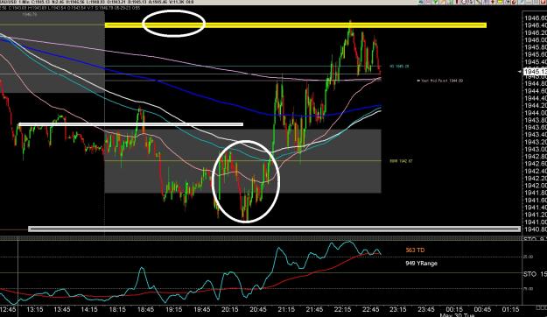Click the 19:45 time axis label
Image resolution: width=547 pixels, height=317 pixels.
[x=201, y=309]
